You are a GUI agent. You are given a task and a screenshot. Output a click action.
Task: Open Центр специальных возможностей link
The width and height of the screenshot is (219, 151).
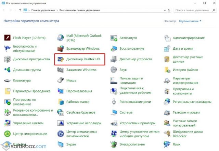point(81,134)
